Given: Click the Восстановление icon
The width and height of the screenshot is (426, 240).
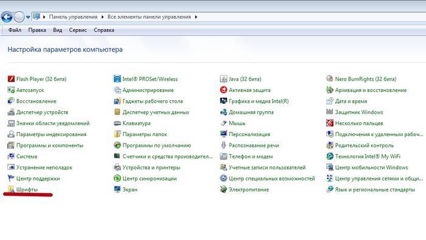Looking at the screenshot, I should click(x=11, y=101).
